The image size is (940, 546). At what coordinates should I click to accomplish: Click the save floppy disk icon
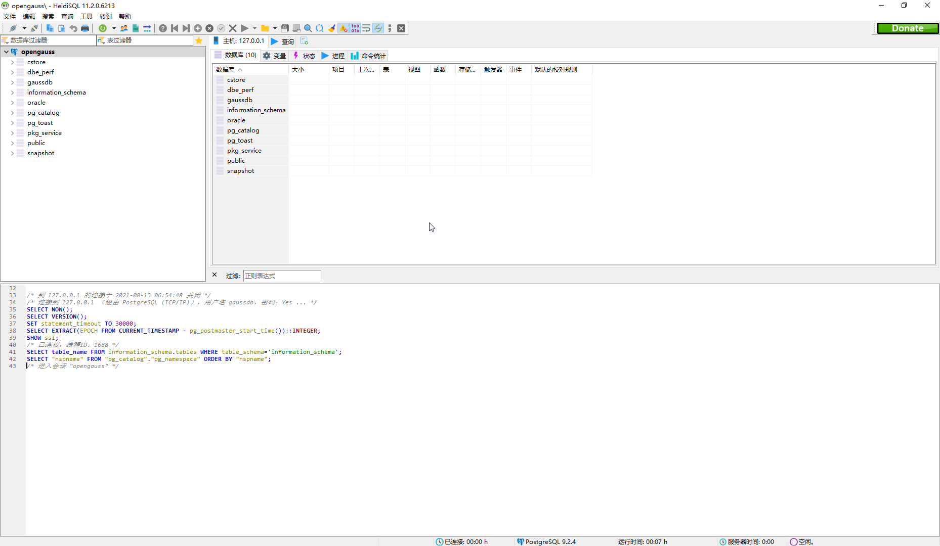(285, 28)
